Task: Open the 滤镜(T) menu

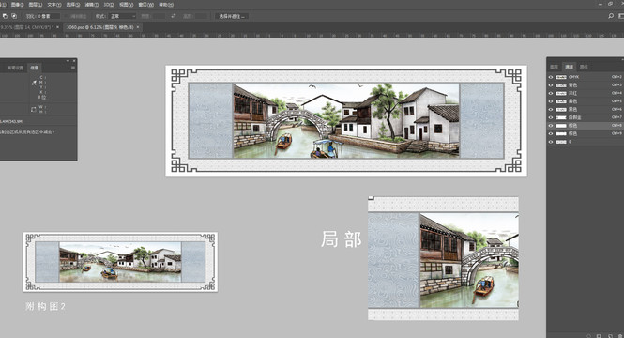Action: click(x=92, y=5)
